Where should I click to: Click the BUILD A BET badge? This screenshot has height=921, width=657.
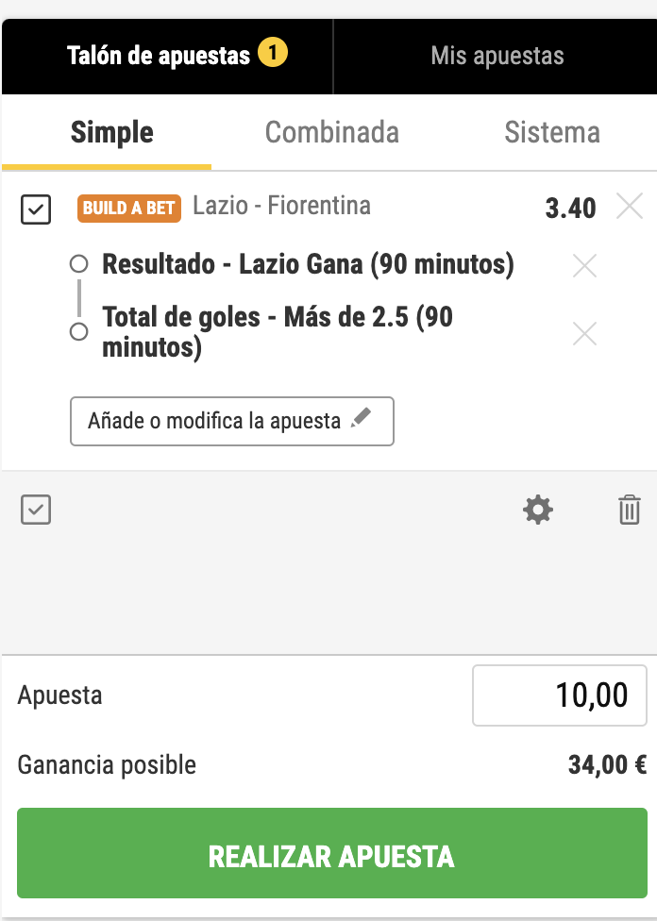pyautogui.click(x=128, y=208)
